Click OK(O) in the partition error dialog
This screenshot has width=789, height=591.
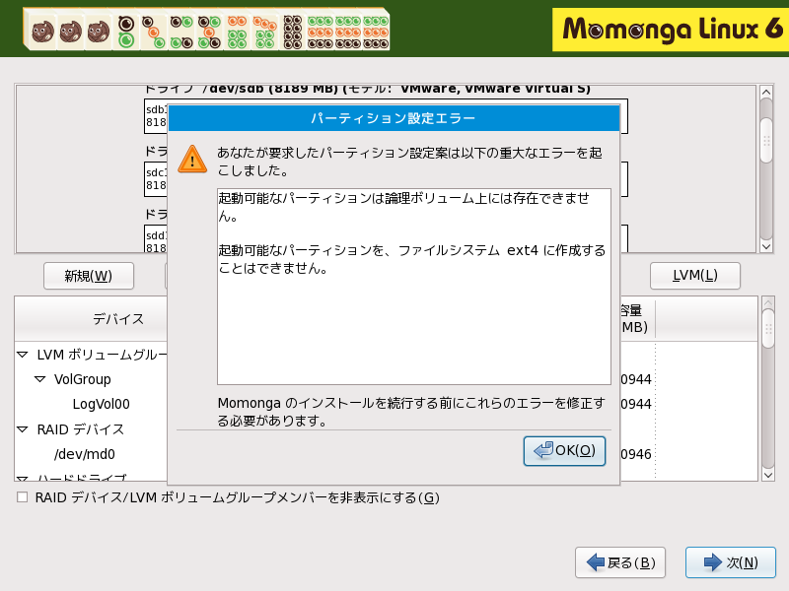pos(564,451)
